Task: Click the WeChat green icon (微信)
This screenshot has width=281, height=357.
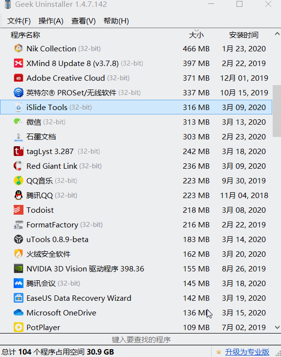Action: click(x=18, y=122)
